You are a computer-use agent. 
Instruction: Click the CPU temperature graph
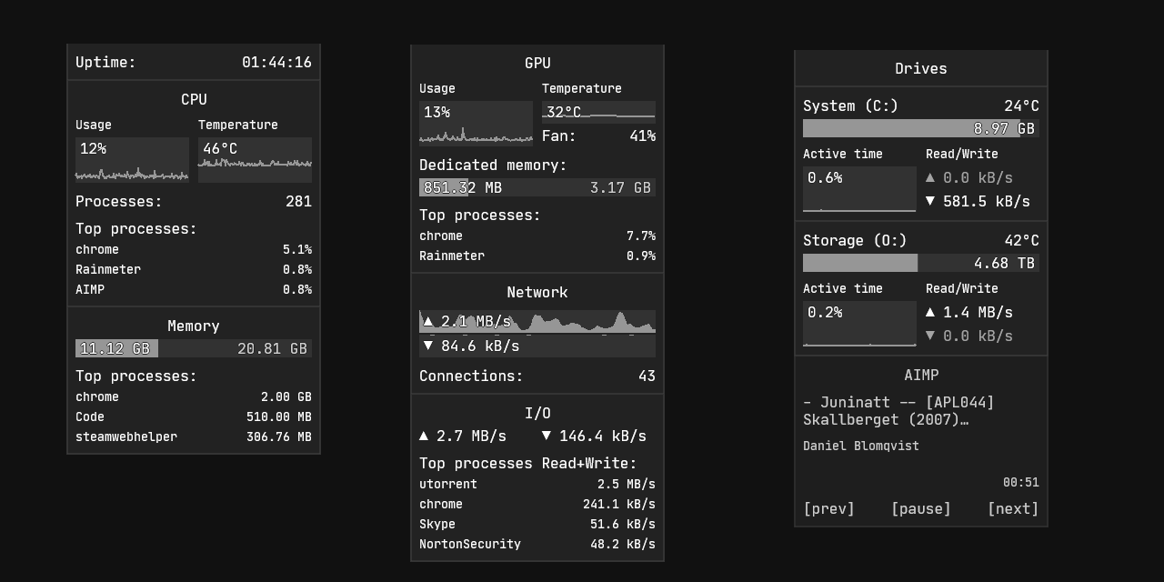click(255, 160)
